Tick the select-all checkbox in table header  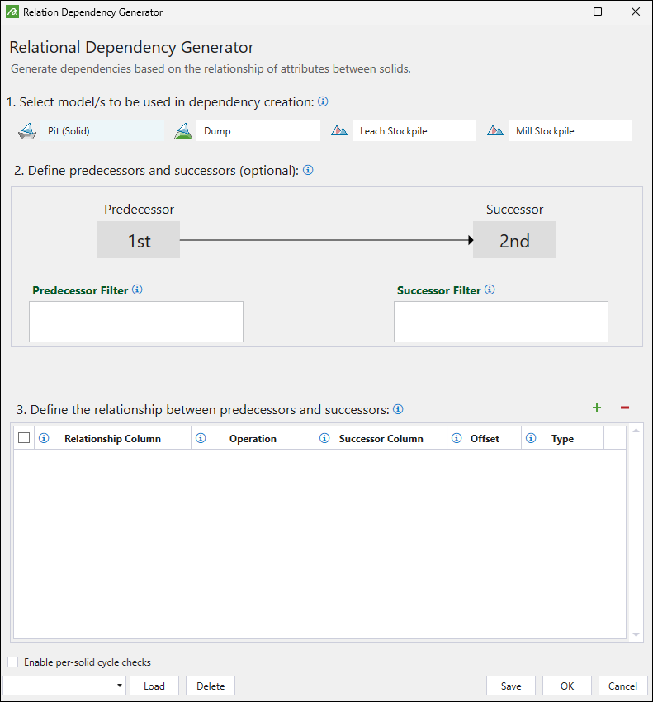point(24,438)
